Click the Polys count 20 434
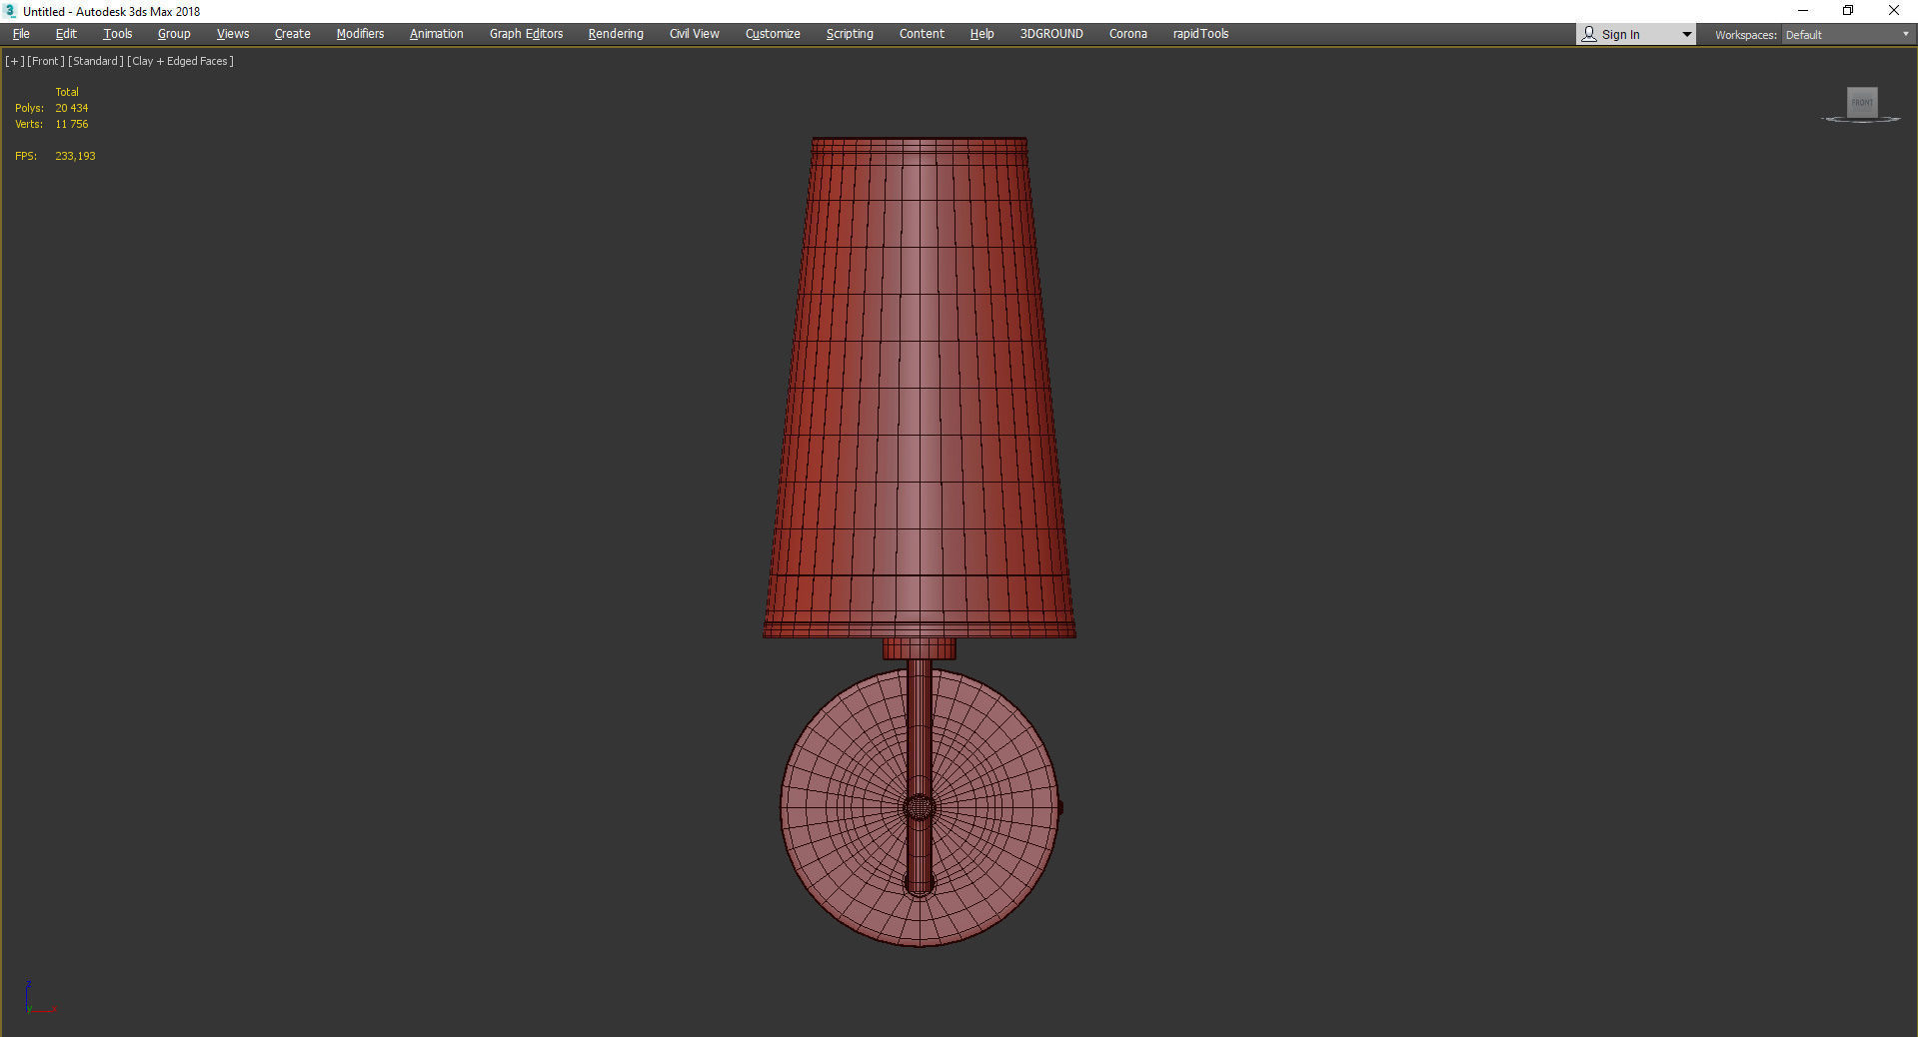This screenshot has width=1918, height=1037. point(72,108)
